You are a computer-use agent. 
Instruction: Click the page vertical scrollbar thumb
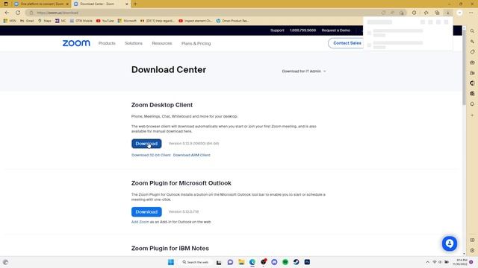464,67
